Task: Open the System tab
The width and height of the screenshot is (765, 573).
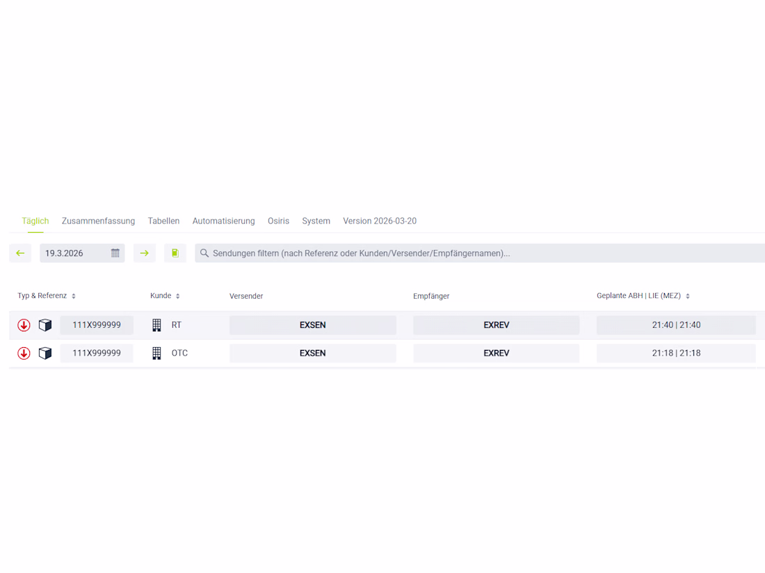Action: (316, 221)
